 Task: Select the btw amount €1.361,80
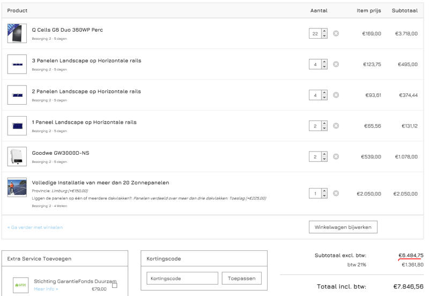tap(412, 264)
